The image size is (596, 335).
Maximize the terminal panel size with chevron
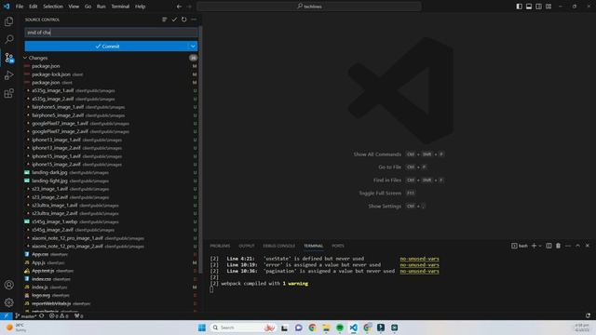[577, 246]
